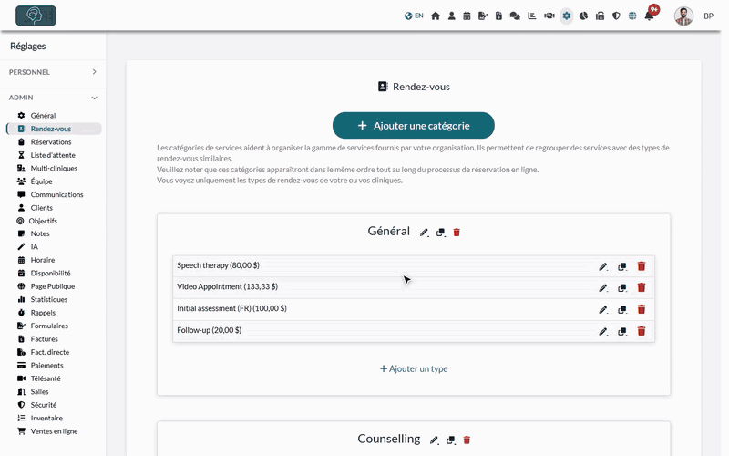Open Sécurité in sidebar

43,405
